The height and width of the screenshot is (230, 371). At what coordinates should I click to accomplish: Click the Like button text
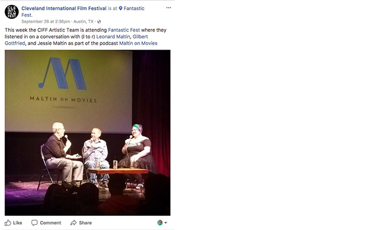(17, 223)
